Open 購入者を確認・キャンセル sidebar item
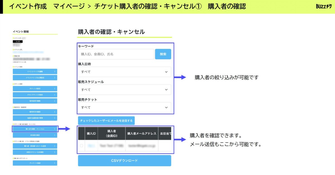 [35, 129]
